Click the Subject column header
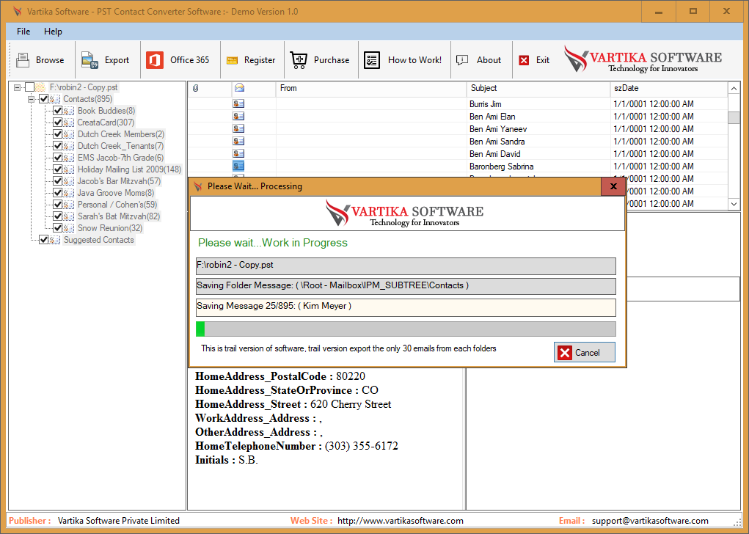 pos(538,88)
